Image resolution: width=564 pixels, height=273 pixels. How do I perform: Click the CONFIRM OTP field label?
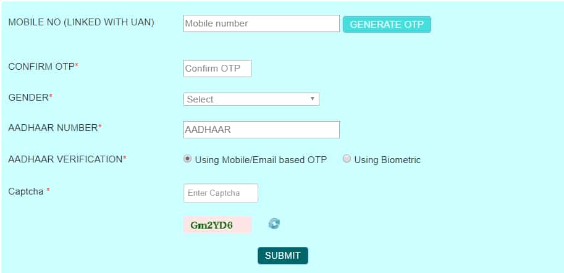pyautogui.click(x=43, y=67)
